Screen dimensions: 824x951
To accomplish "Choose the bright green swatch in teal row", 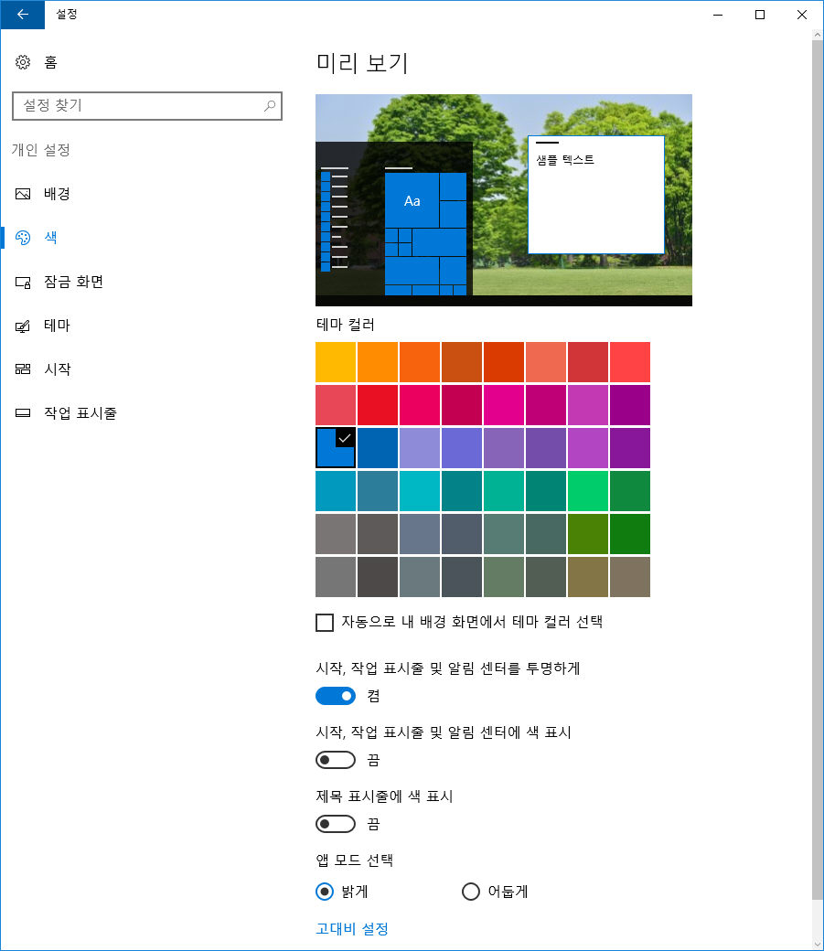I will tap(587, 491).
